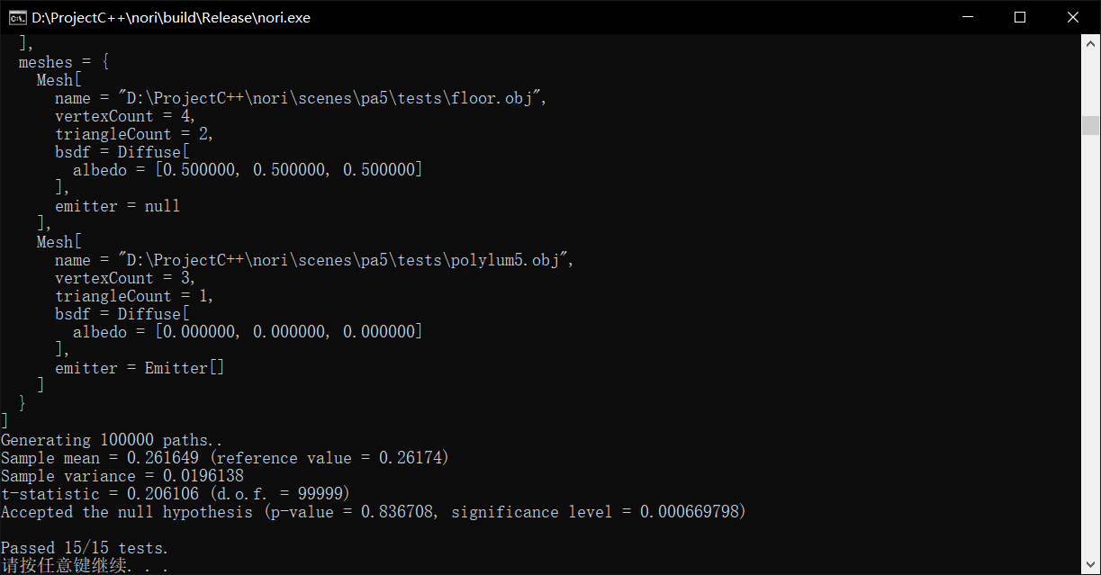Click the "Generating 100000 paths.." line

(112, 440)
